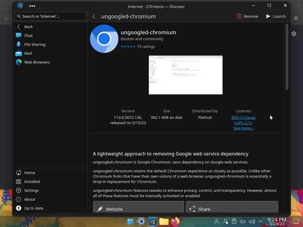Click the Eloston and community author text
Viewport: 303px width, 227px height.
coord(142,39)
